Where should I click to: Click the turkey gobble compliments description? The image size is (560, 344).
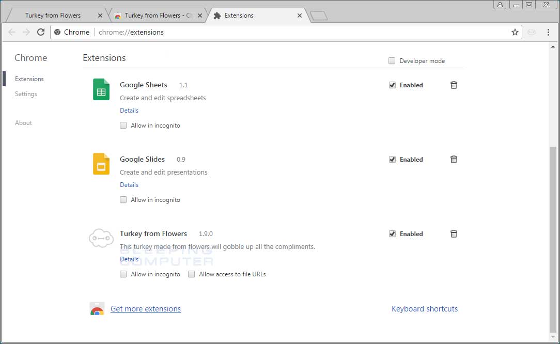pyautogui.click(x=217, y=246)
